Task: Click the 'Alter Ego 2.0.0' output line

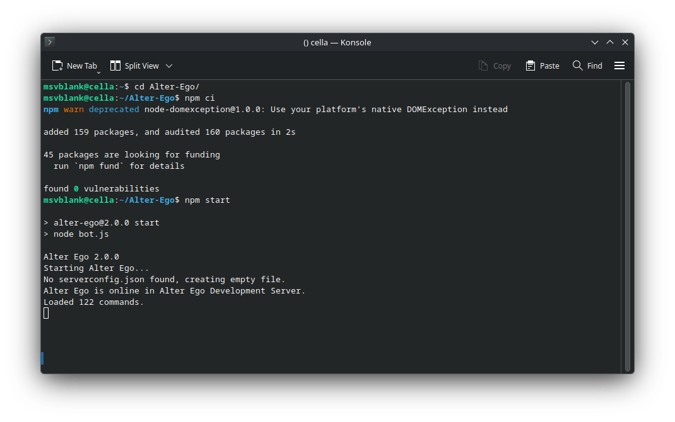Action: (81, 256)
